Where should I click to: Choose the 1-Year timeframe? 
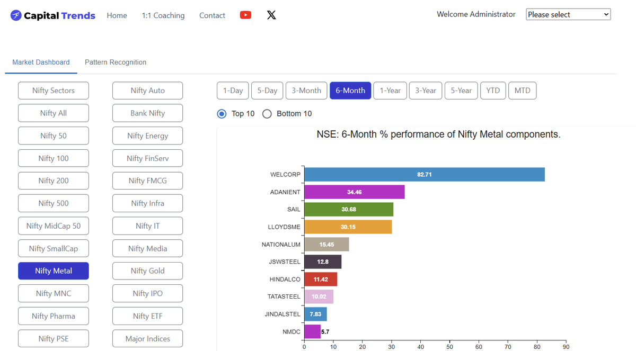coord(390,91)
